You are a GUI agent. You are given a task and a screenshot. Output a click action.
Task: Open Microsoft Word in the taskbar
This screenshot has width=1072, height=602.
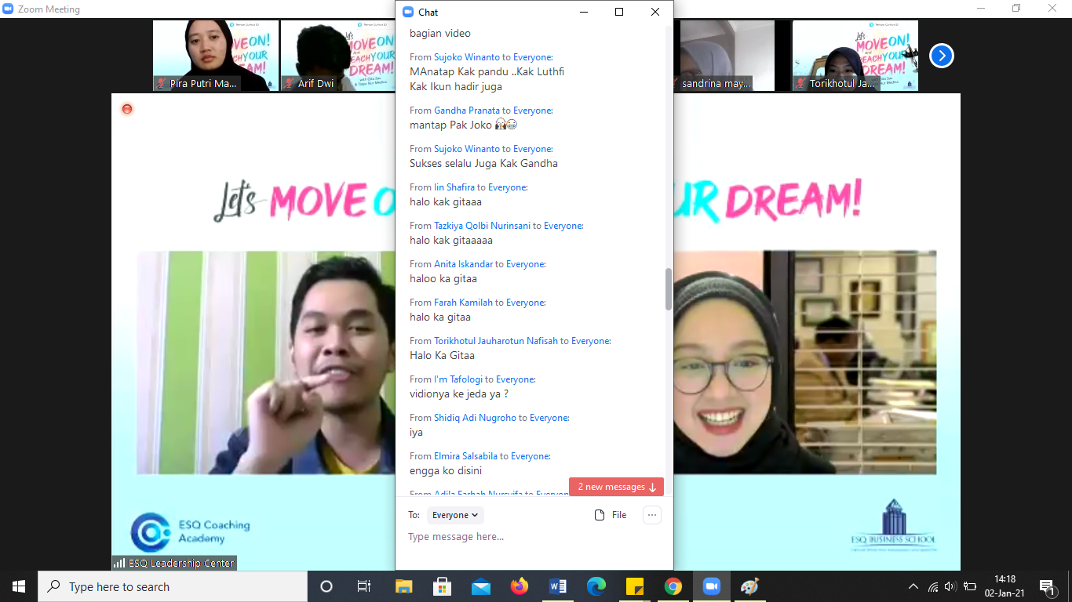pyautogui.click(x=558, y=586)
